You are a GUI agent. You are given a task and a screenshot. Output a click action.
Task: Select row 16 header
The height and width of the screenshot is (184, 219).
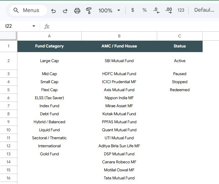pos(8,178)
